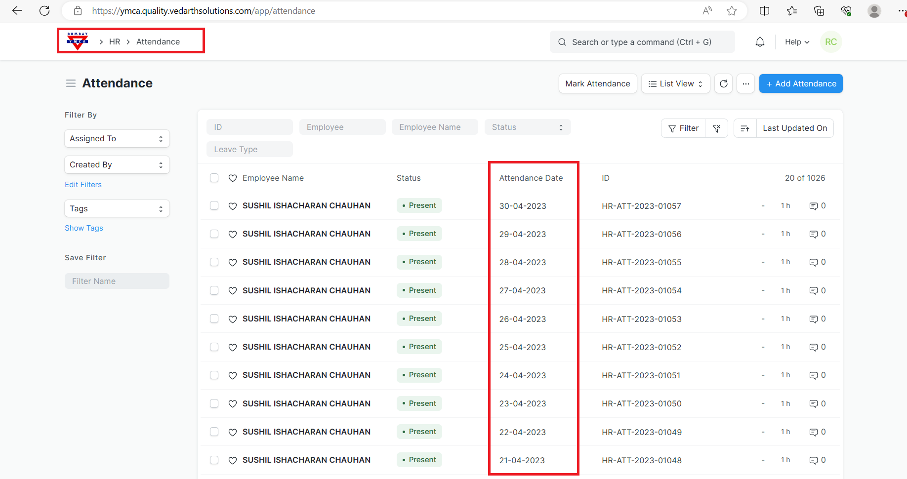Expand the Assigned To filter dropdown

(x=117, y=139)
